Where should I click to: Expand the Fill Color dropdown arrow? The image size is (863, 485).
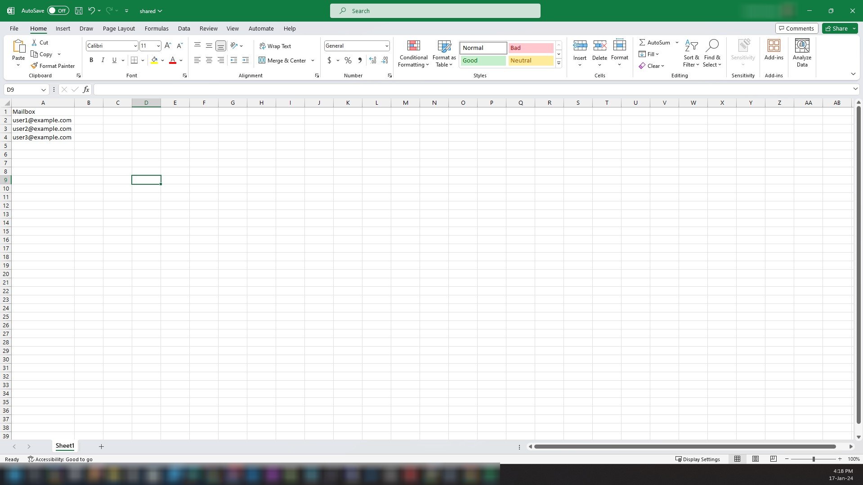[162, 60]
